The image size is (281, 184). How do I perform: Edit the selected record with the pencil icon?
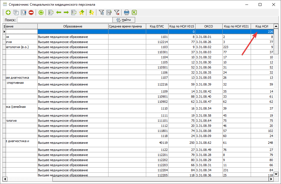[x=24, y=12]
